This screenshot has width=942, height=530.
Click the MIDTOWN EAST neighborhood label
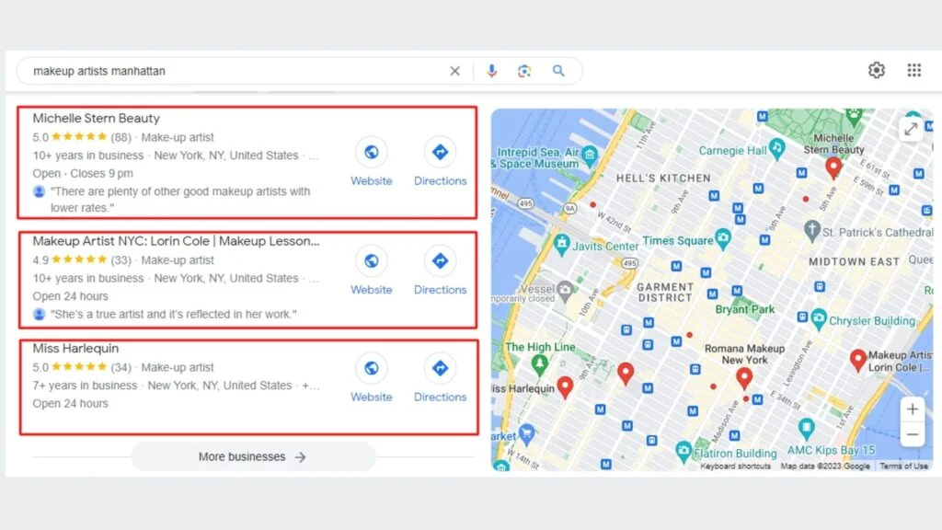[855, 262]
